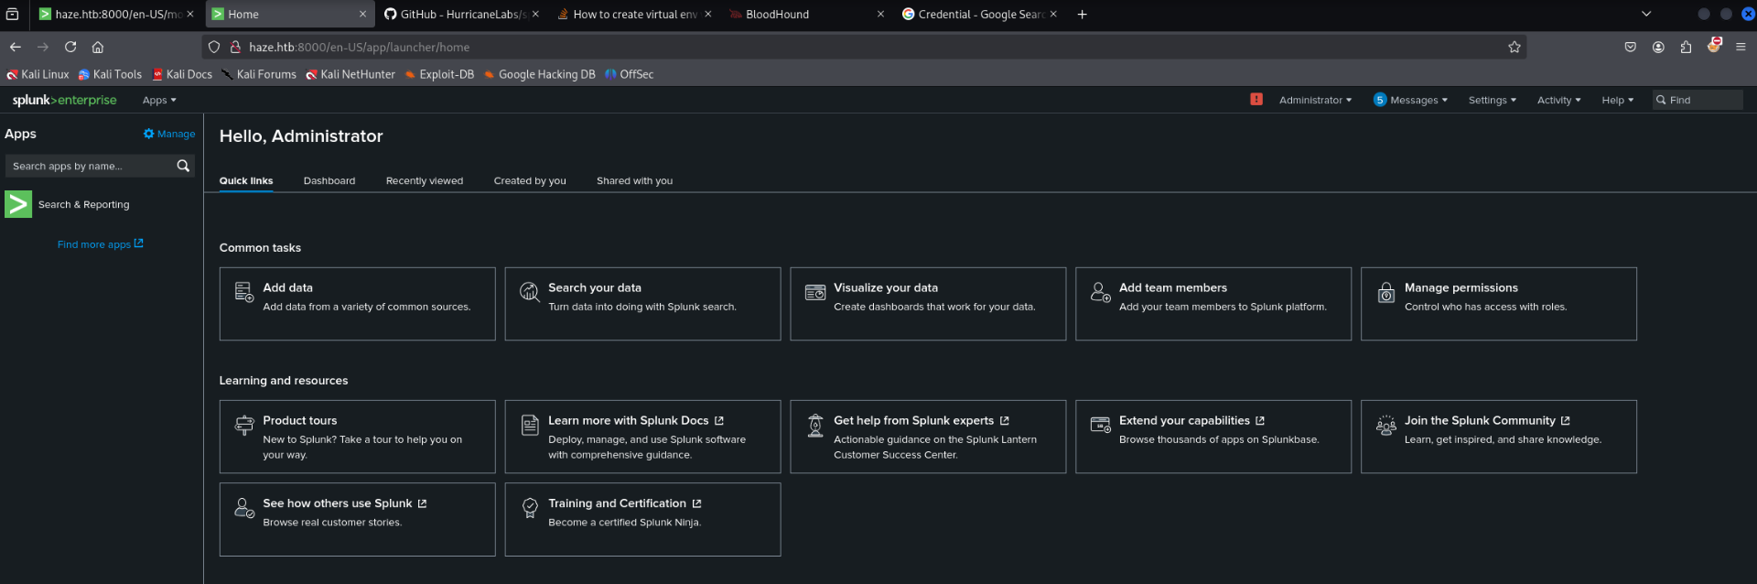Go to browser home with house icon
Screen dimensions: 1757x584
click(98, 47)
